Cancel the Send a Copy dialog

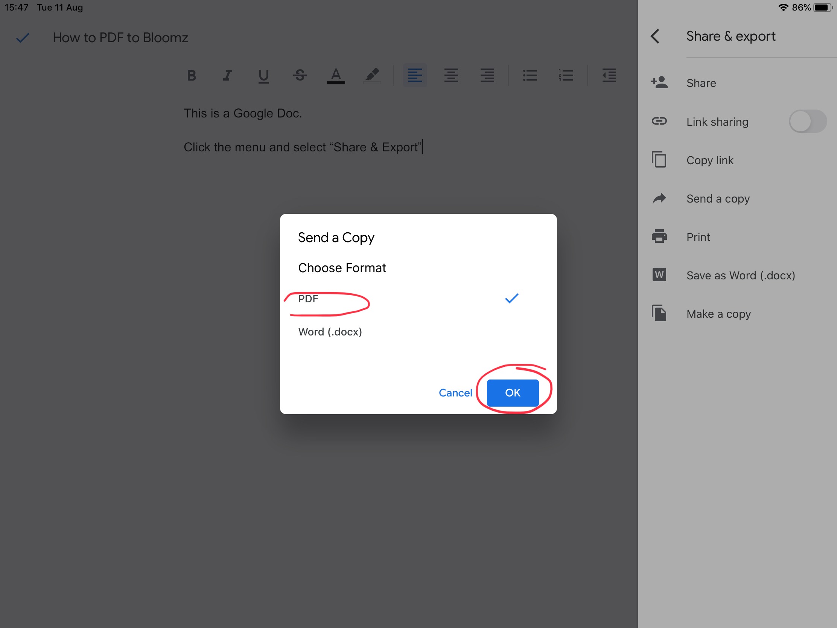click(455, 393)
